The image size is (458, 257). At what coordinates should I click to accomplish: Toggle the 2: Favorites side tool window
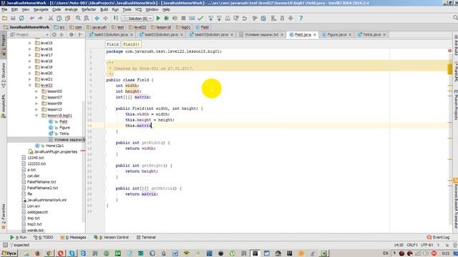coord(3,216)
